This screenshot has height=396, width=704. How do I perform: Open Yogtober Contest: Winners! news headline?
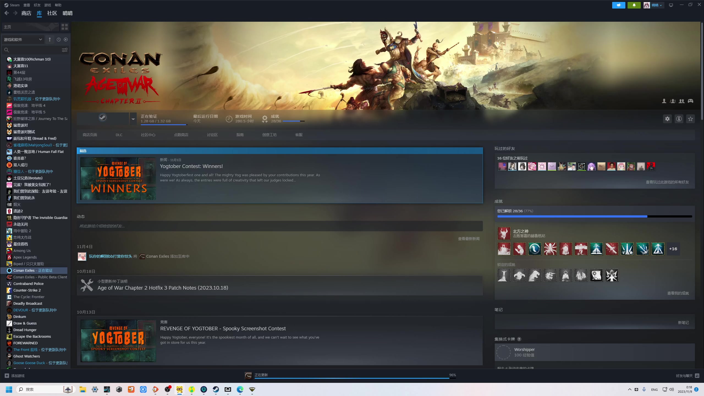(x=191, y=166)
